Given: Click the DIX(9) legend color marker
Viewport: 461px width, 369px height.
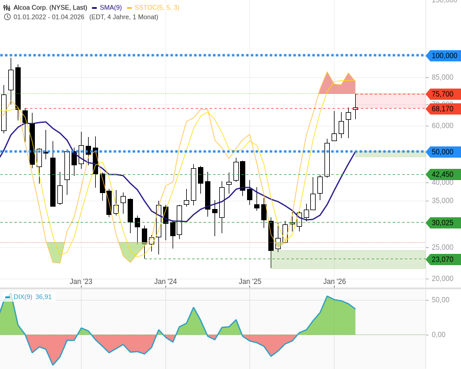Looking at the screenshot, I should tap(8, 297).
